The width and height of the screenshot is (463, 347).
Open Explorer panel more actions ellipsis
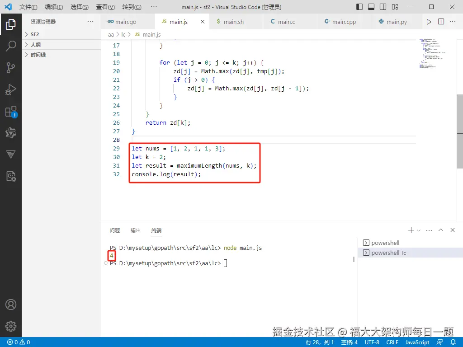[90, 22]
